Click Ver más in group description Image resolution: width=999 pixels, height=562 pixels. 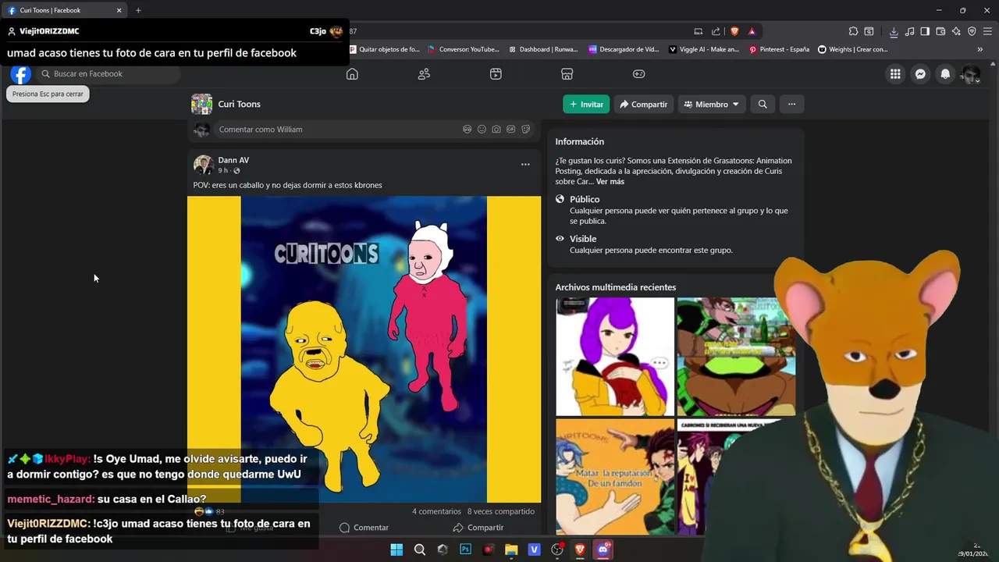click(x=610, y=182)
